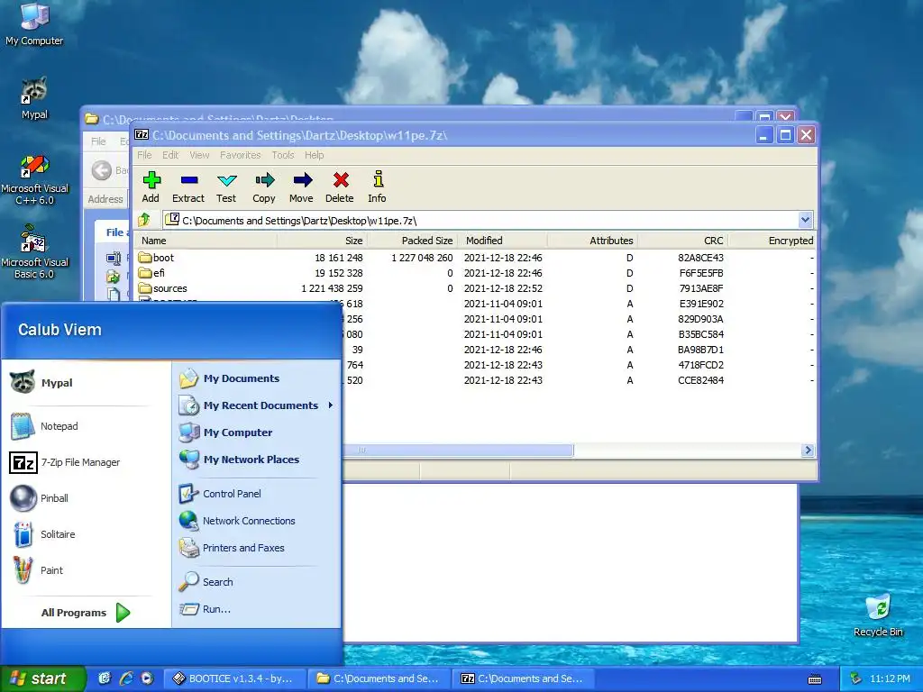Open Network Connections from Start menu

(x=237, y=521)
